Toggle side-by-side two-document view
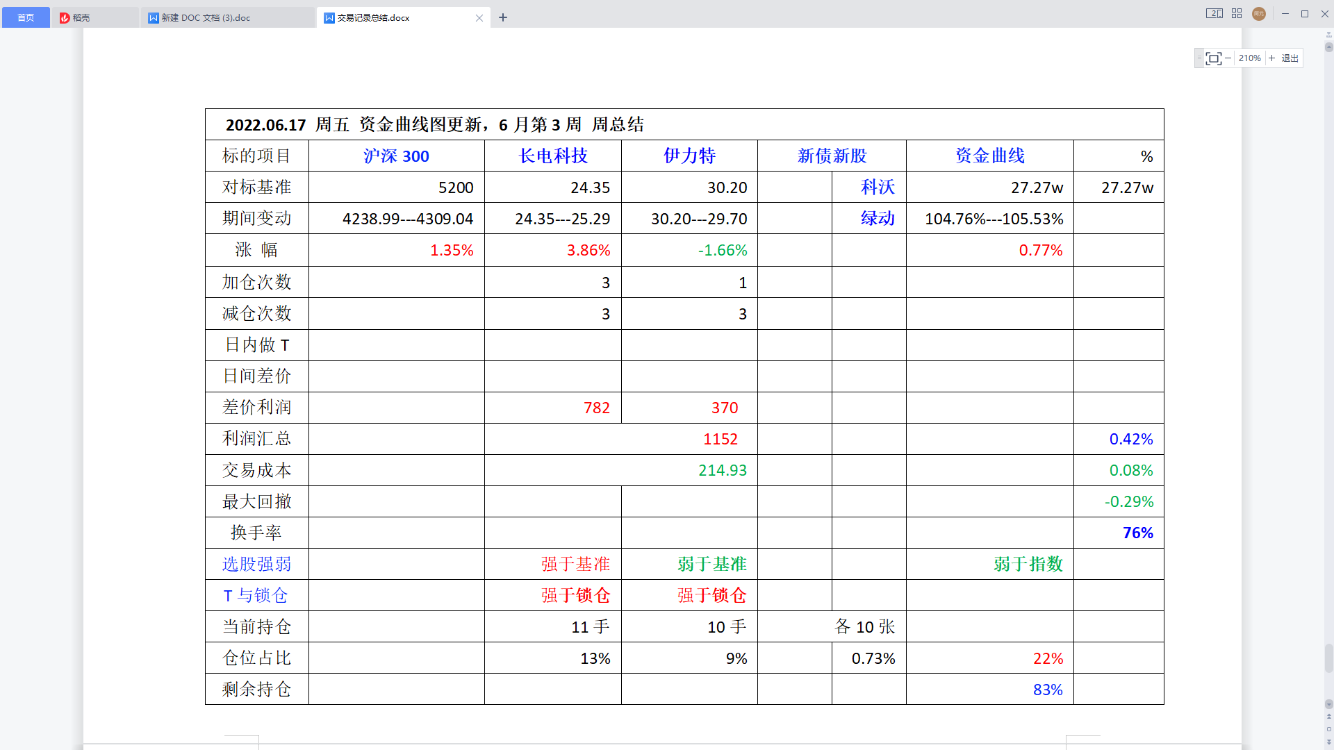 (x=1213, y=13)
